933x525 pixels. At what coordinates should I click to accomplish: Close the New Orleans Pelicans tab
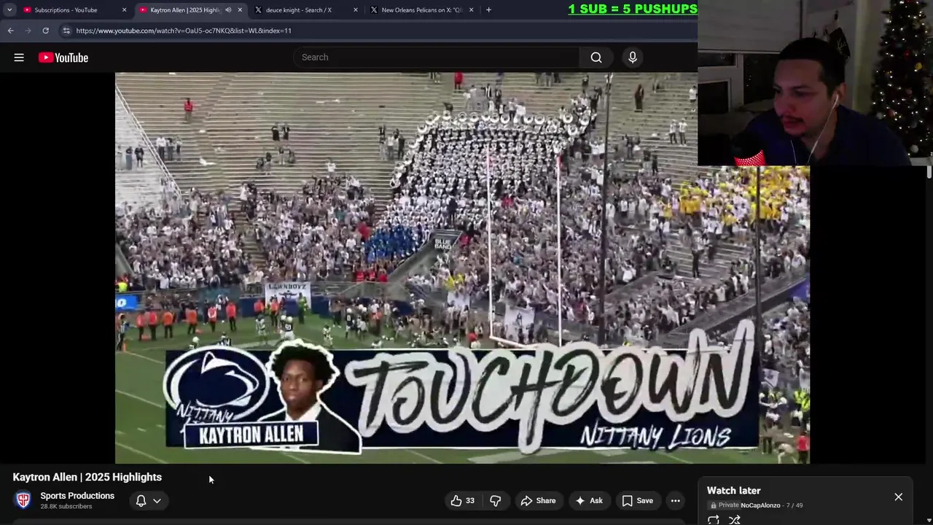coord(471,10)
